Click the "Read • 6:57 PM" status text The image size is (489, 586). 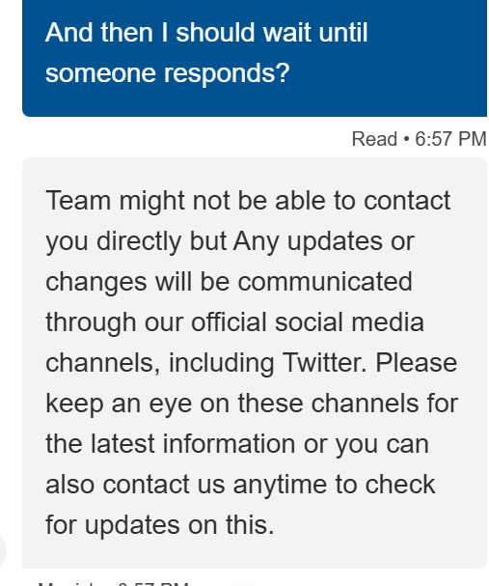[x=420, y=139]
